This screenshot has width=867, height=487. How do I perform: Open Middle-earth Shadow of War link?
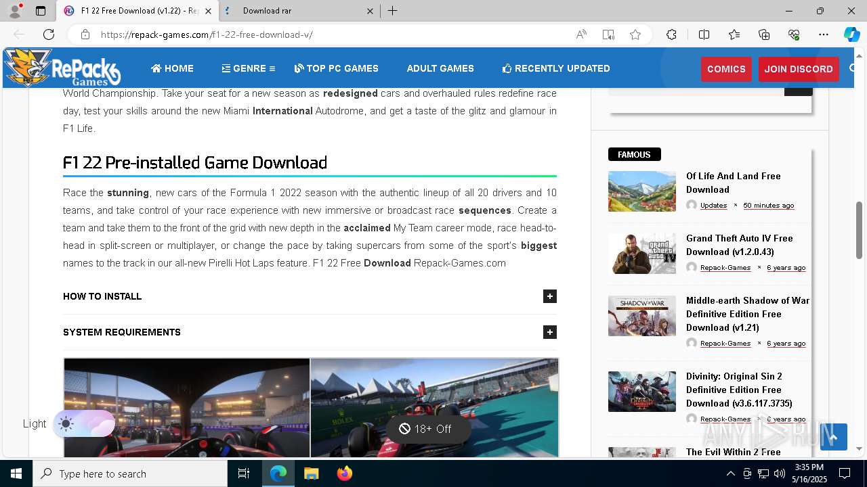pyautogui.click(x=748, y=314)
